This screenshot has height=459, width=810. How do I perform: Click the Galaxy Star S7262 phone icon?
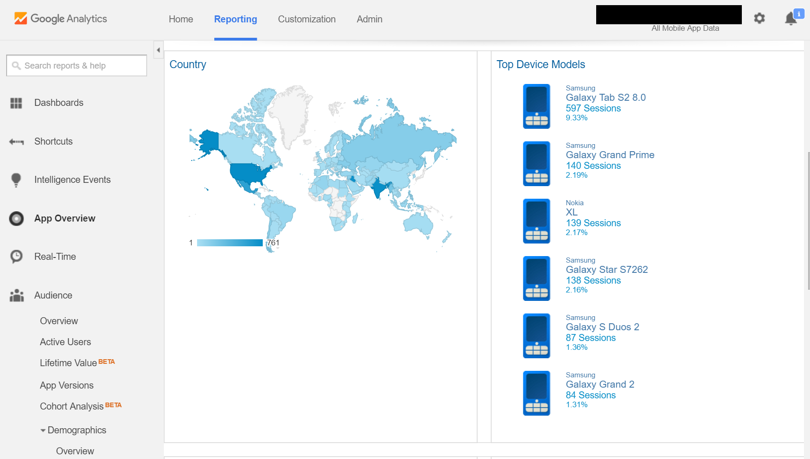tap(536, 278)
